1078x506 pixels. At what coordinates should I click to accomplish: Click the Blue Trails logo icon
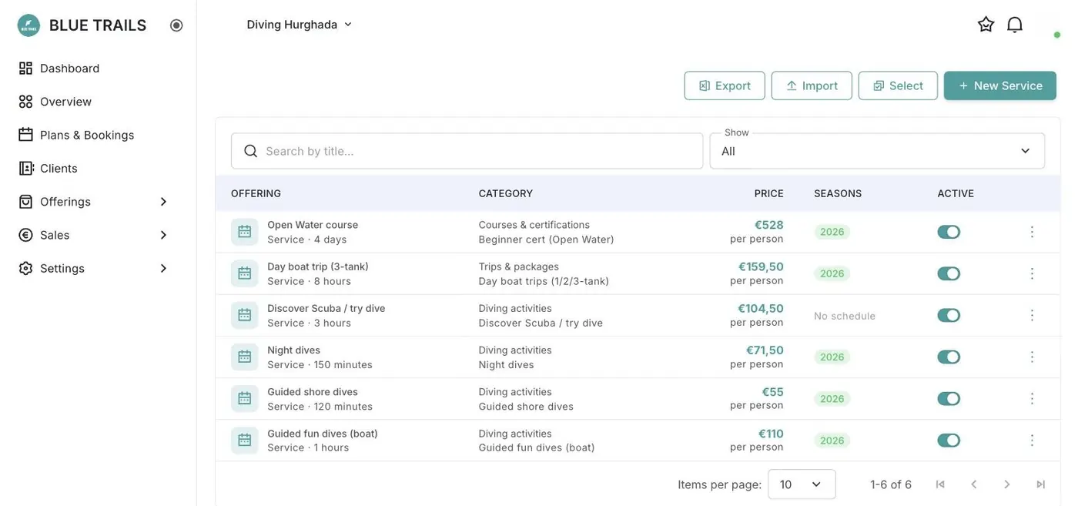pyautogui.click(x=28, y=25)
